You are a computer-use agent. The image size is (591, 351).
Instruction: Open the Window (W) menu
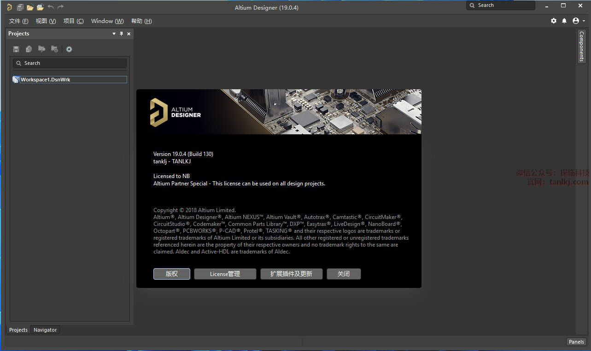[x=107, y=21]
